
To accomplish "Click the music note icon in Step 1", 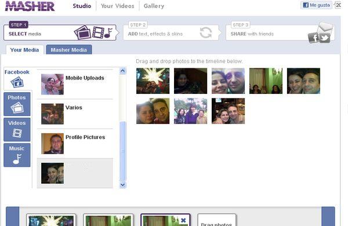I will [x=108, y=33].
